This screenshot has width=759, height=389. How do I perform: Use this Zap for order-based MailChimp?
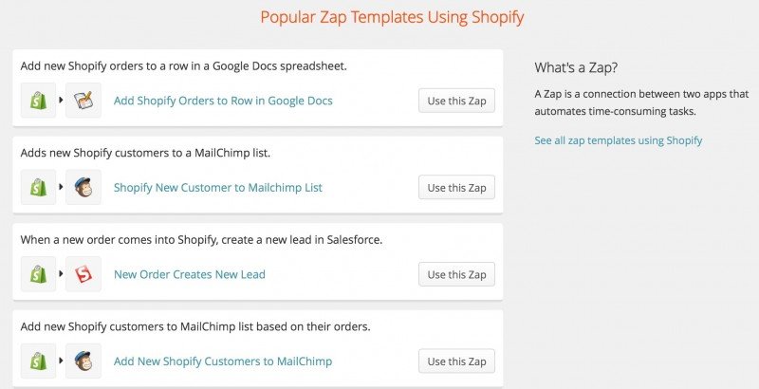tap(456, 361)
